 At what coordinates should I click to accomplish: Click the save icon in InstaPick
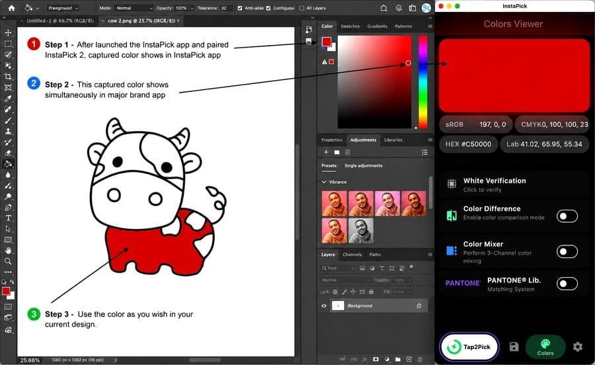pos(514,346)
